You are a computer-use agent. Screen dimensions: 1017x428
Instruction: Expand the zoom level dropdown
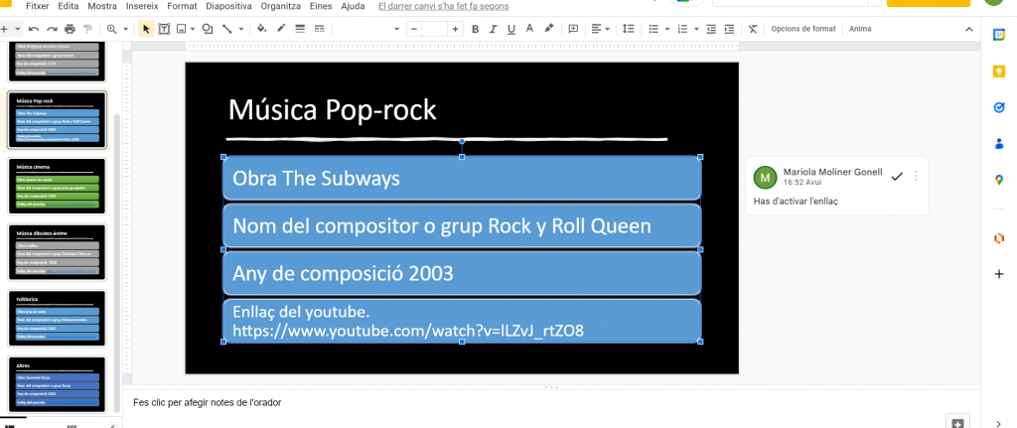coord(124,29)
